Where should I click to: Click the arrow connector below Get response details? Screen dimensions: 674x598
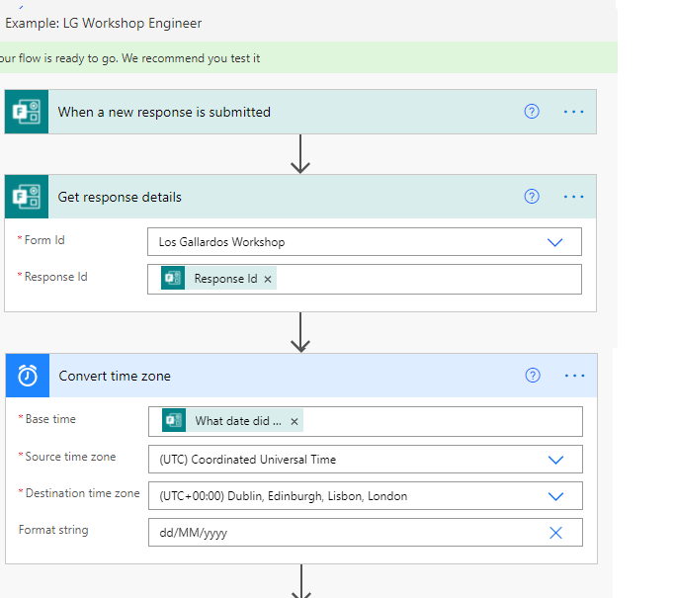[x=300, y=332]
